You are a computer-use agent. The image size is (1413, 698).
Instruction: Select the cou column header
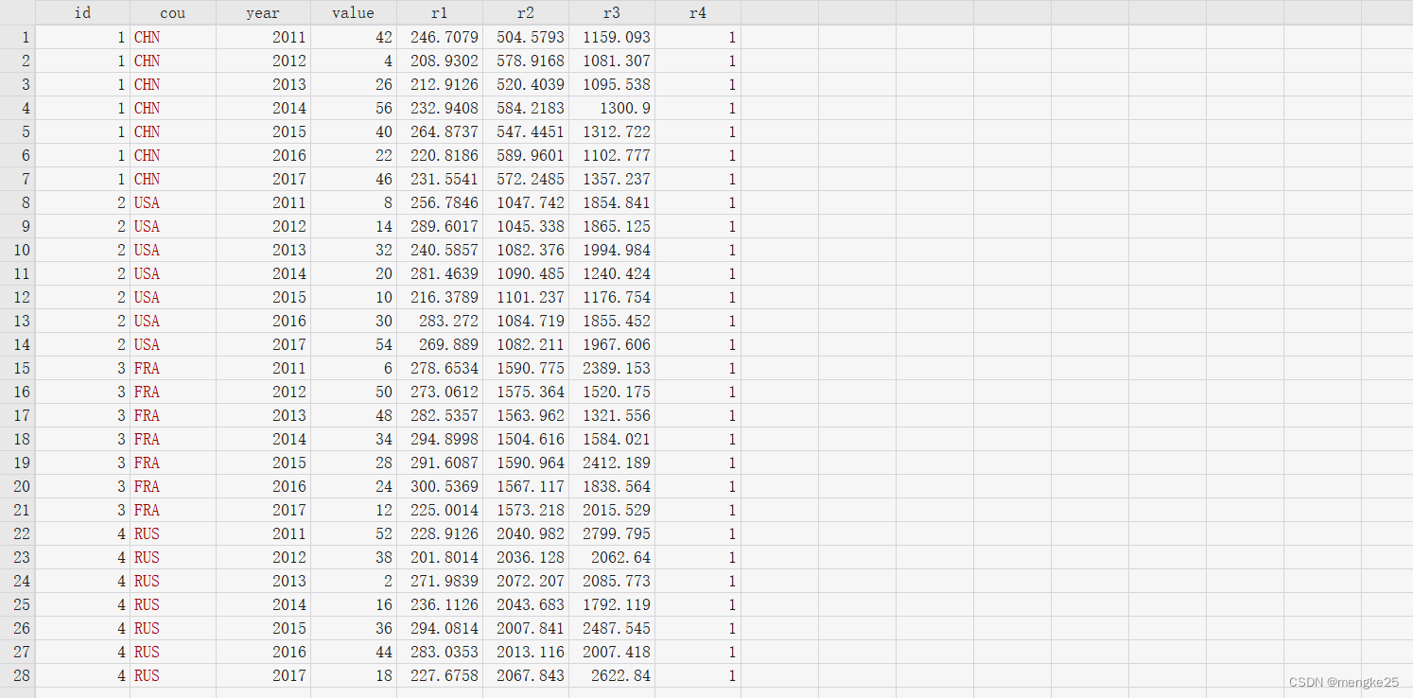click(173, 13)
